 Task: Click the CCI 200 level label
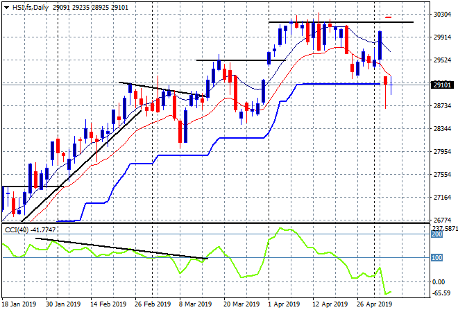coord(436,234)
